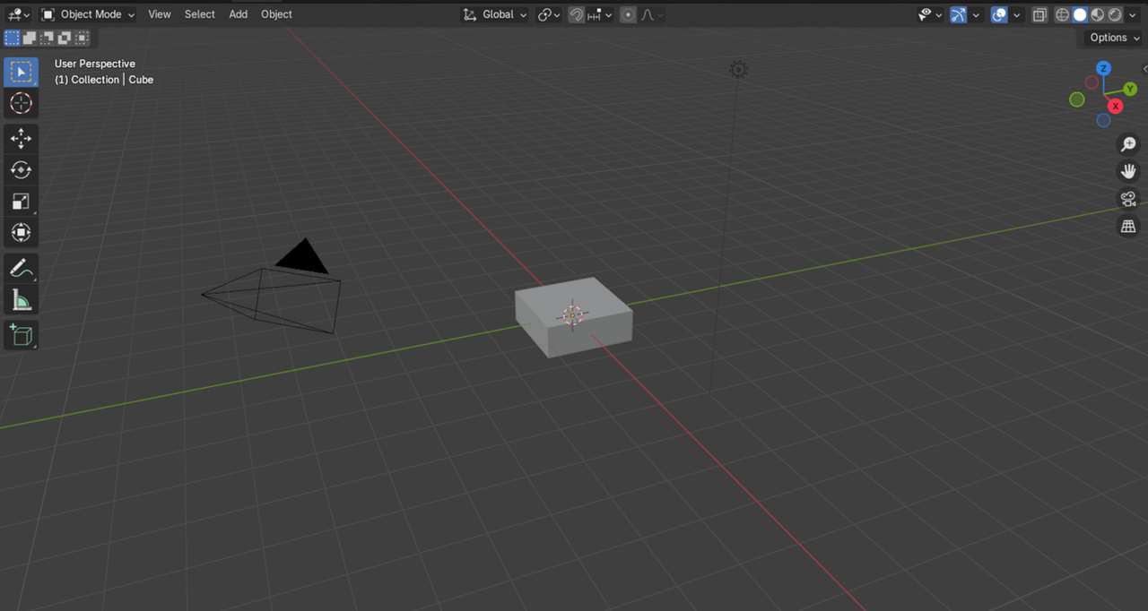Open the pivot point dropdown
Viewport: 1148px width, 611px height.
549,14
